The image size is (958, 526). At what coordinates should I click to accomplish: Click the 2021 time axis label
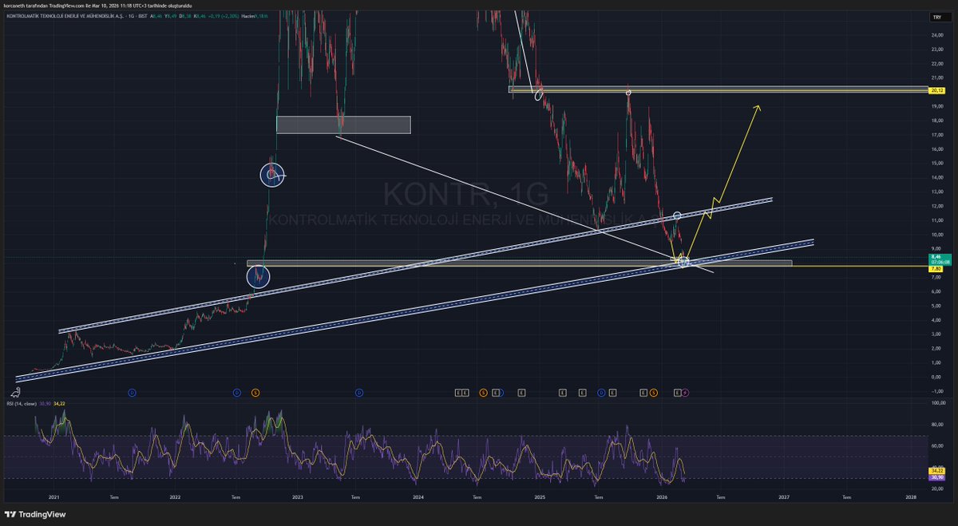point(54,496)
